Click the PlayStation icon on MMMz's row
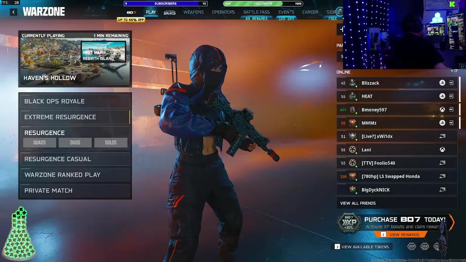466x262 pixels. coord(442,123)
